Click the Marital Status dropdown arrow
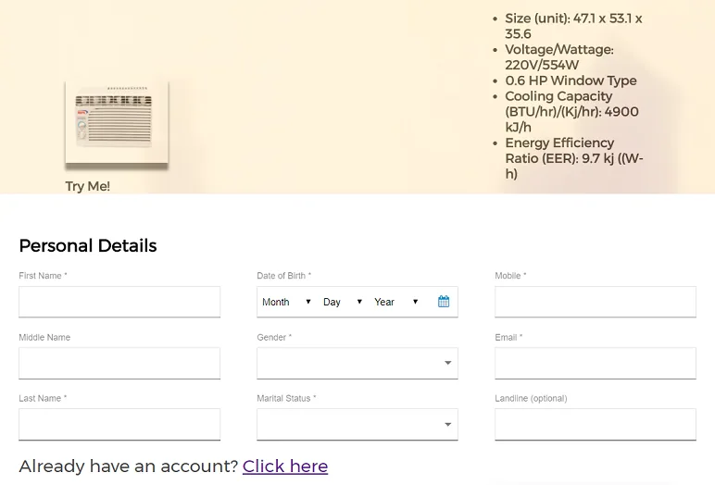The width and height of the screenshot is (715, 485). coord(447,424)
